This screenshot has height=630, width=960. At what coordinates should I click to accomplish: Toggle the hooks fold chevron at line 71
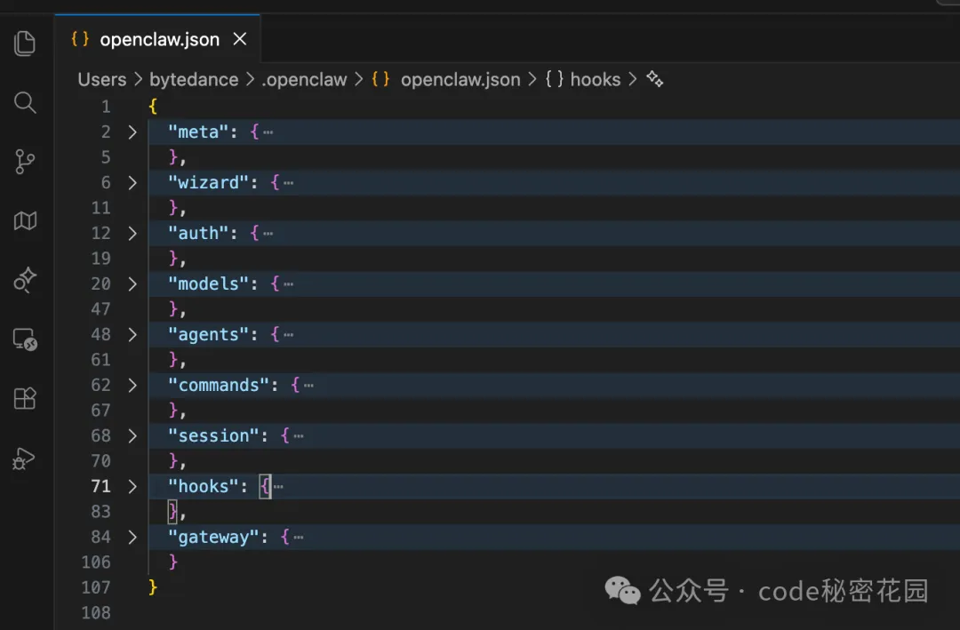click(132, 486)
